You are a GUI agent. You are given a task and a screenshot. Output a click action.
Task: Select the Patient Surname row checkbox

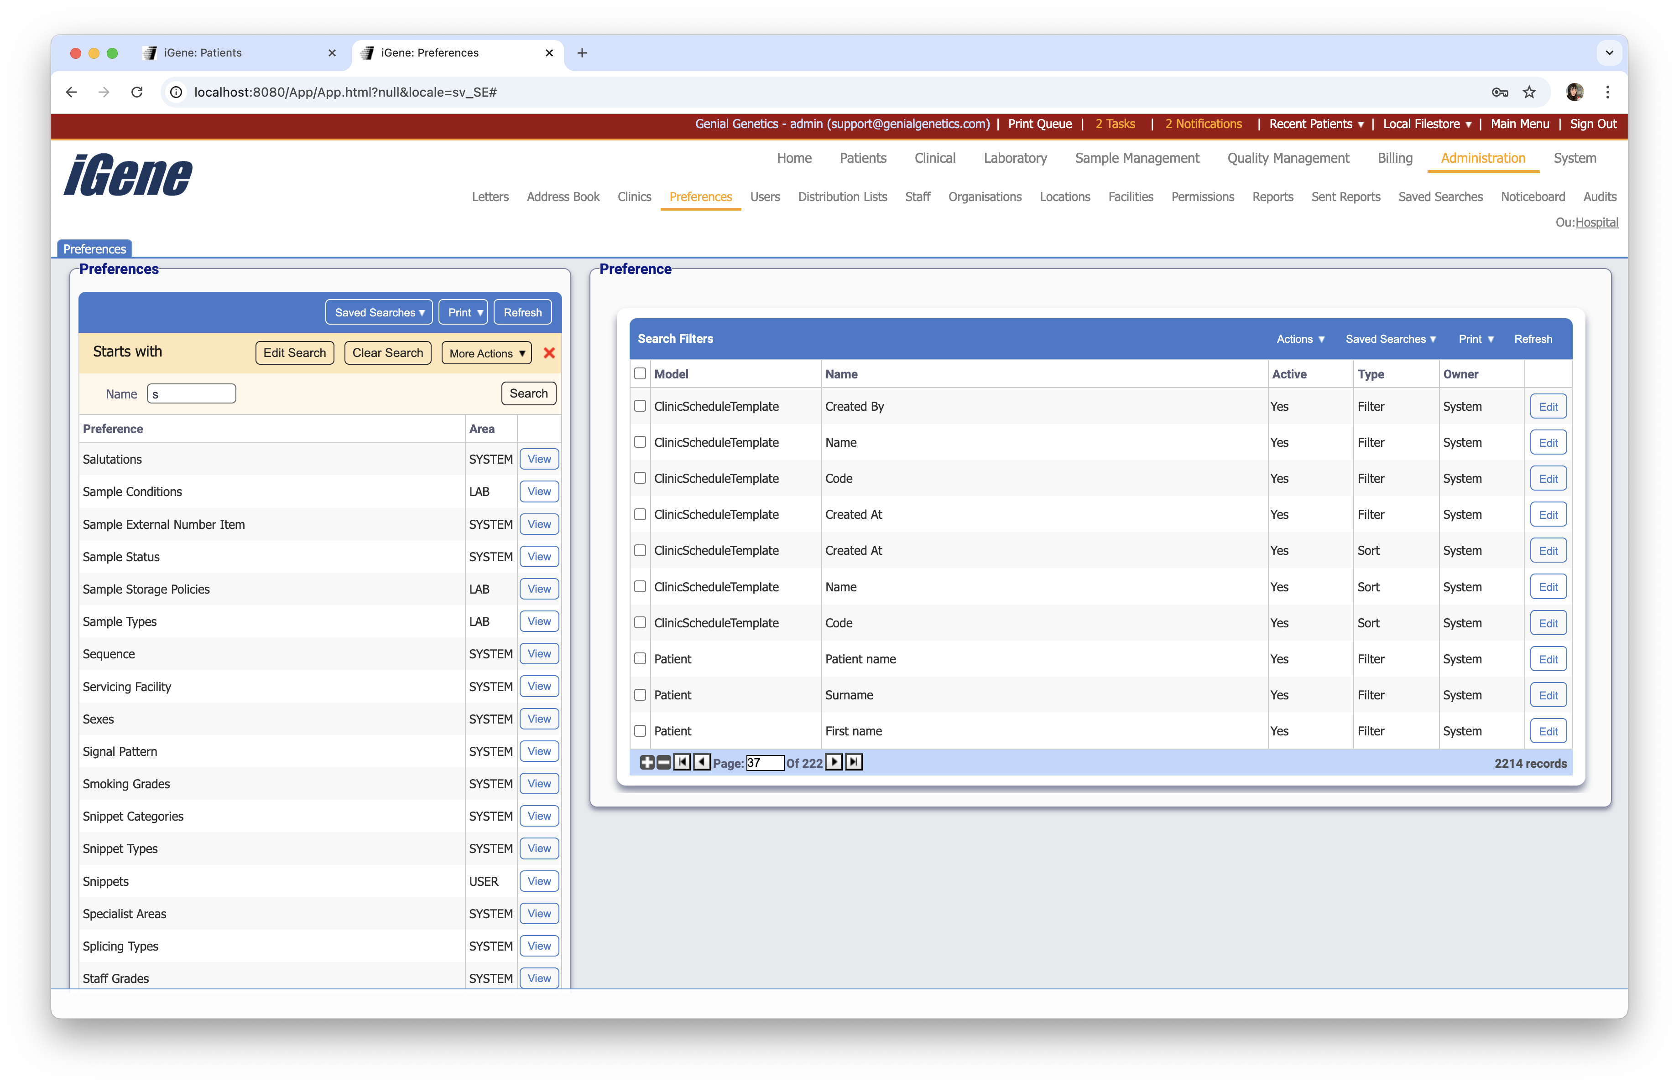click(x=640, y=694)
